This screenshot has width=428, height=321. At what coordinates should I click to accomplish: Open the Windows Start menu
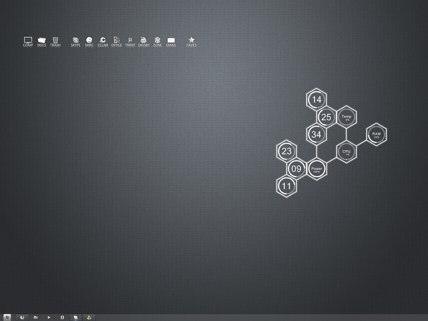(7, 318)
